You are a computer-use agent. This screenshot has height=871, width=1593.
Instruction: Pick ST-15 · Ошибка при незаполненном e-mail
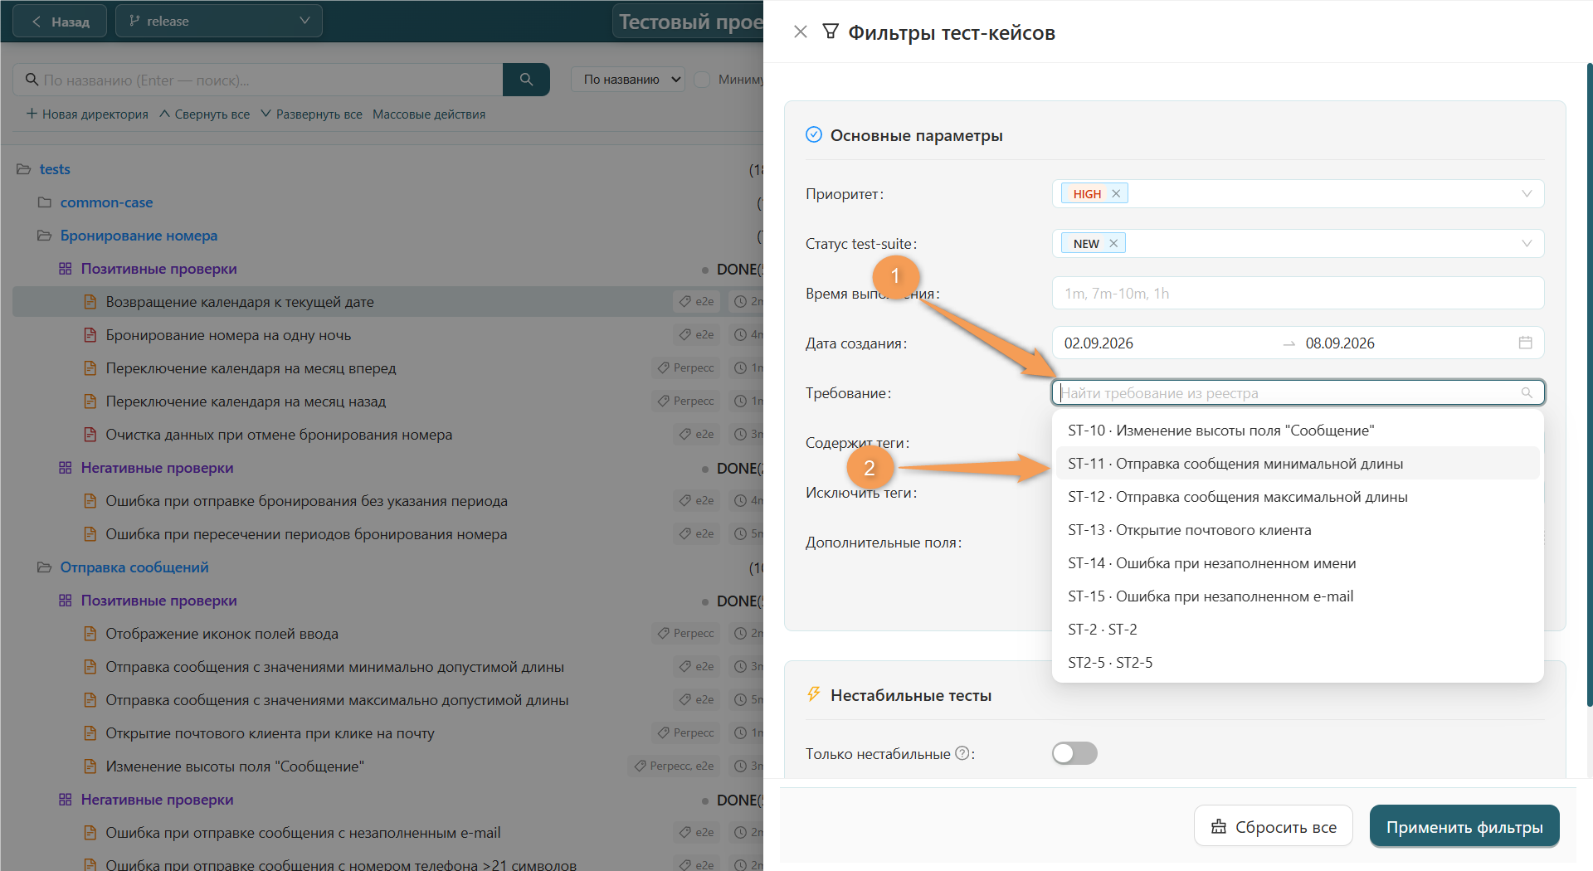pos(1298,596)
